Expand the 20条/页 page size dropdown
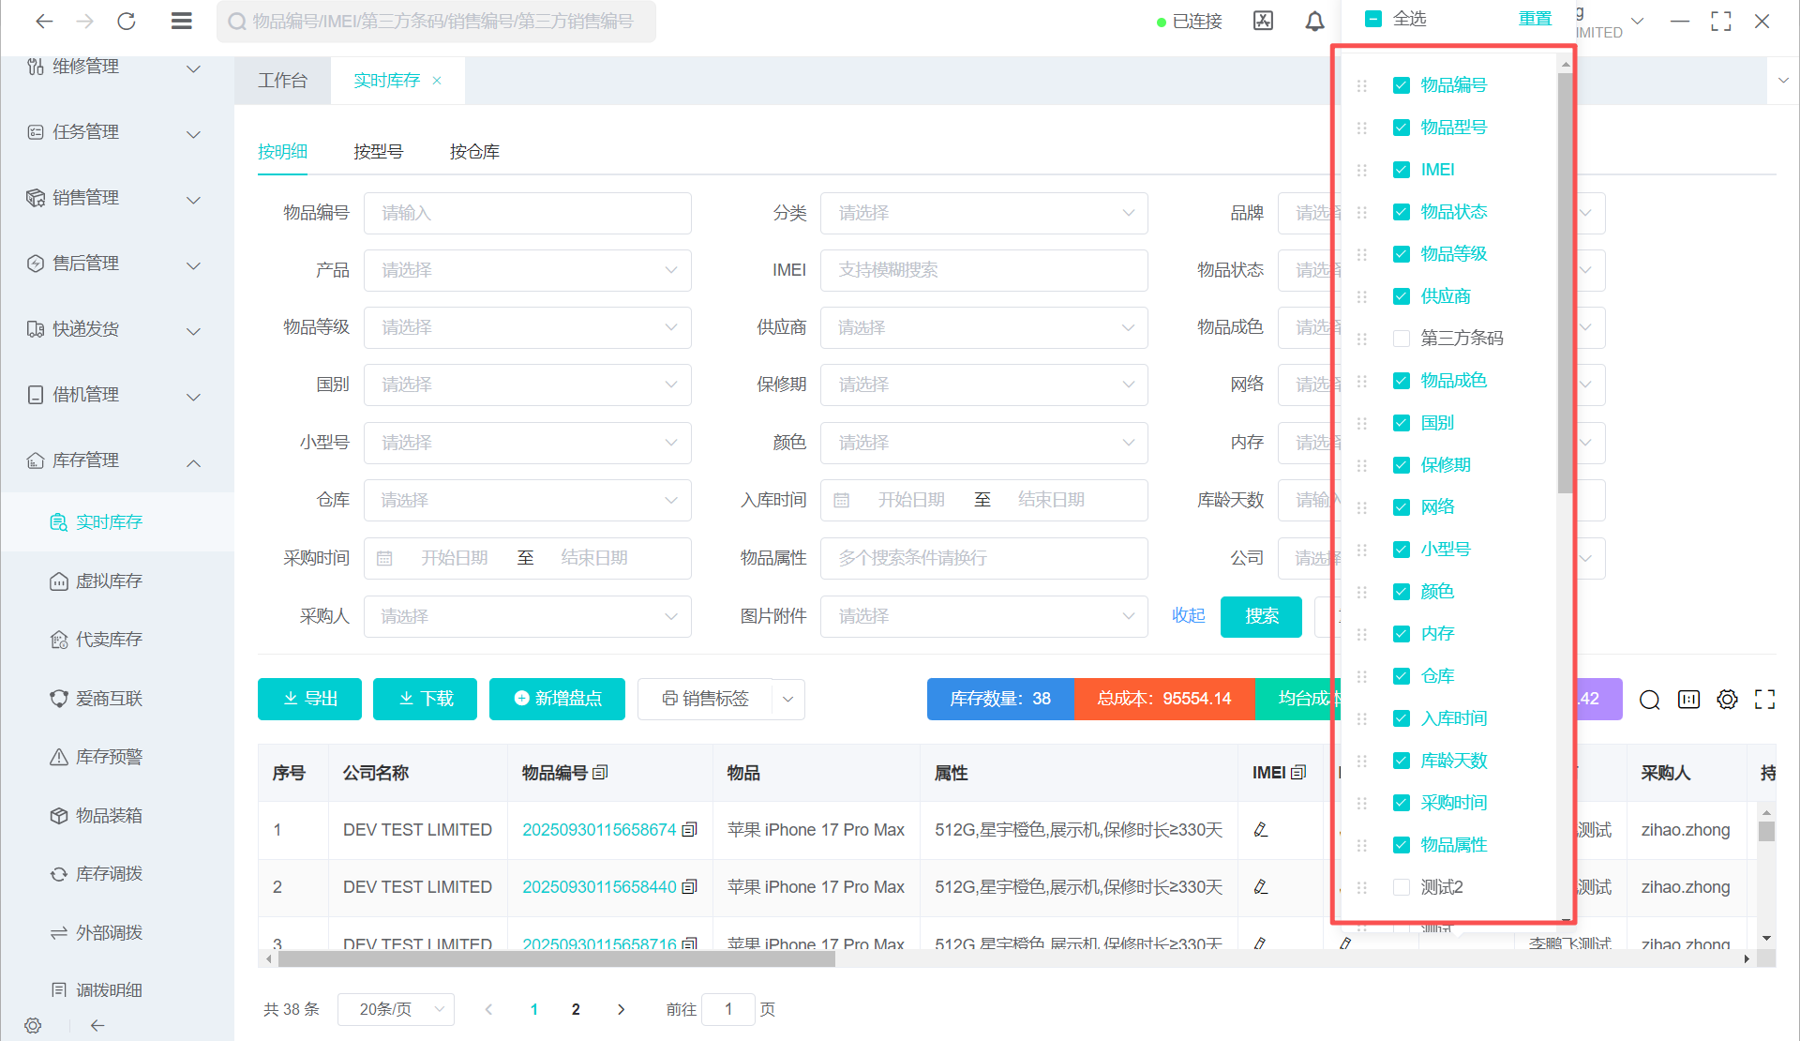 396,1009
